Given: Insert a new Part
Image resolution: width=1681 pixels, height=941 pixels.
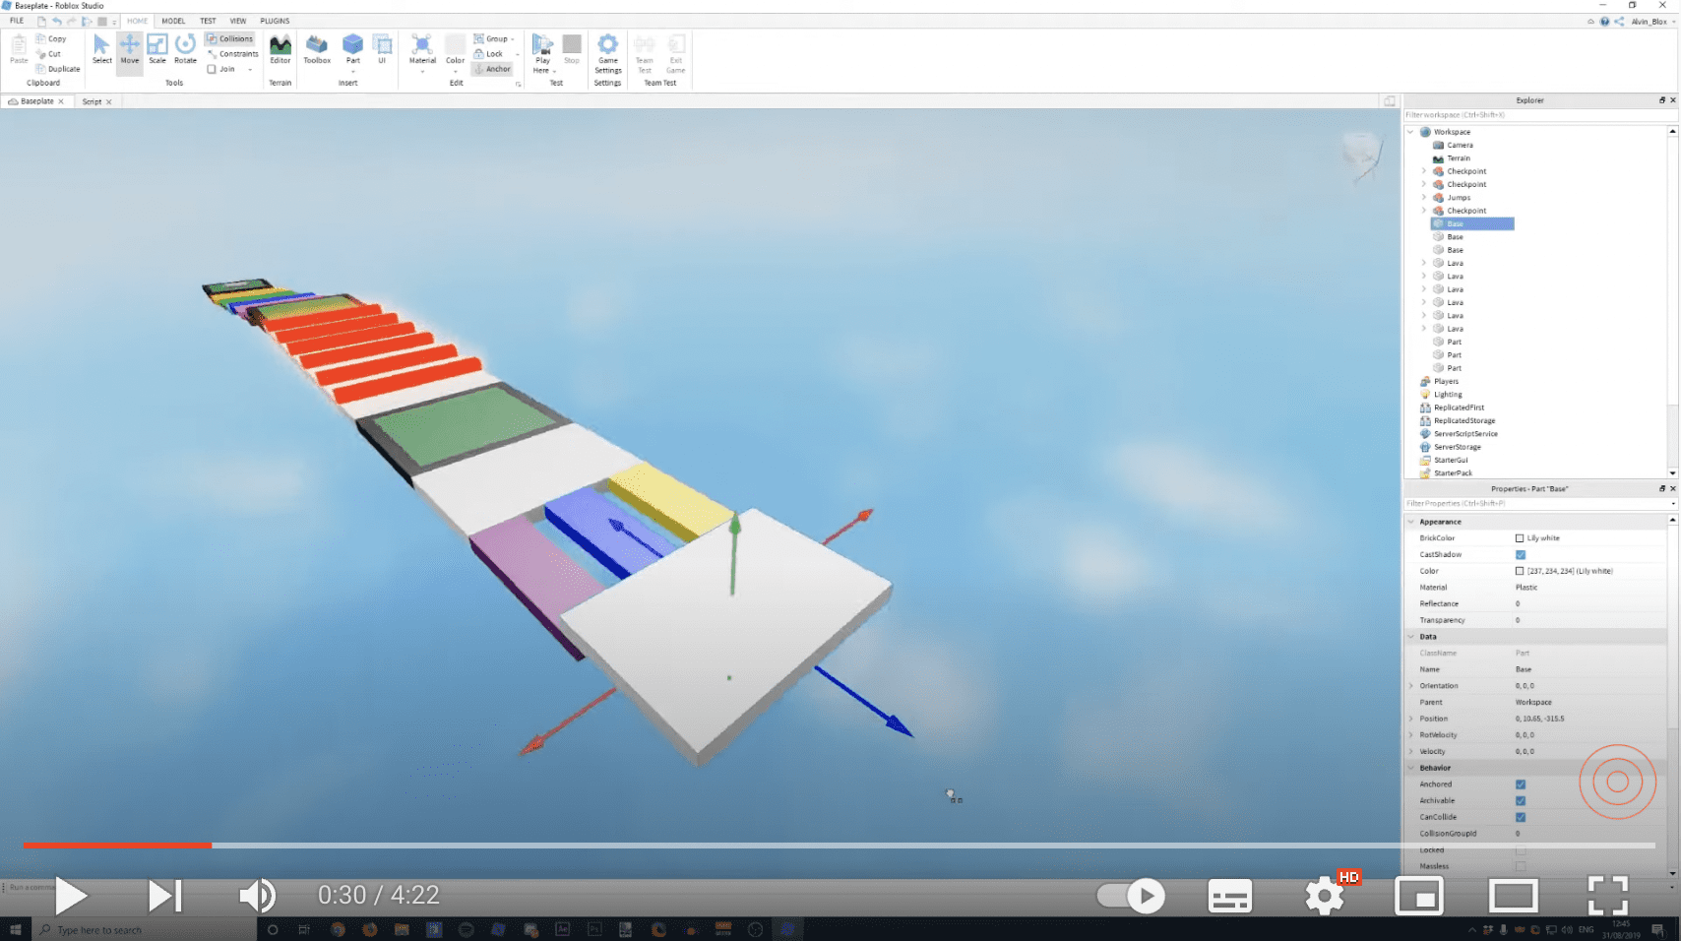Looking at the screenshot, I should 352,49.
